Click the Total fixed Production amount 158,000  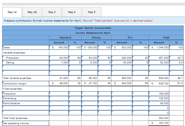click(159, 94)
